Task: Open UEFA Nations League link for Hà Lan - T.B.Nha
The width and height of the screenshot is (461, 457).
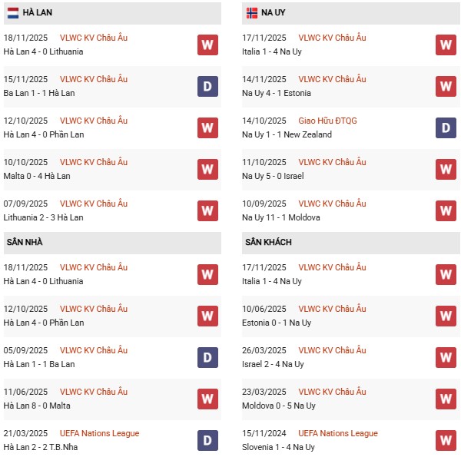Action: click(x=99, y=433)
